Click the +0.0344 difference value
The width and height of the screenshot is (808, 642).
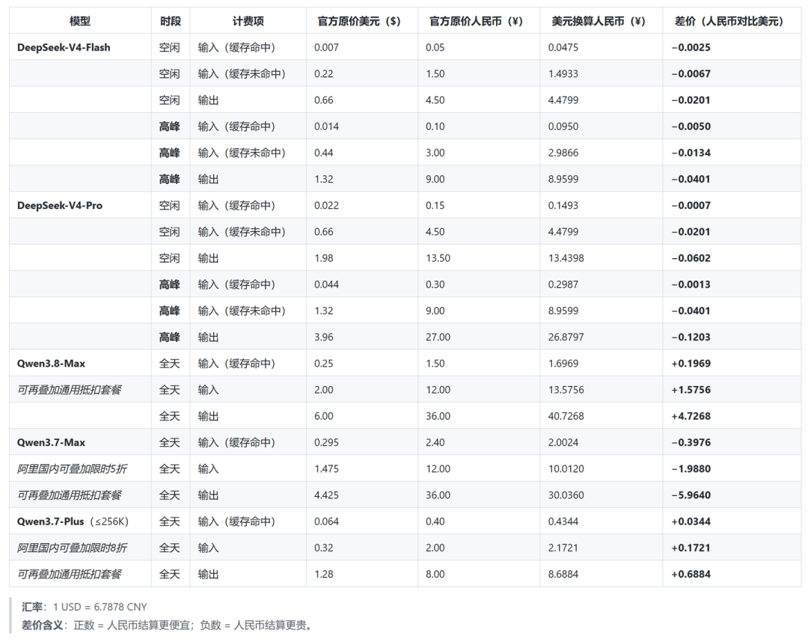[691, 522]
